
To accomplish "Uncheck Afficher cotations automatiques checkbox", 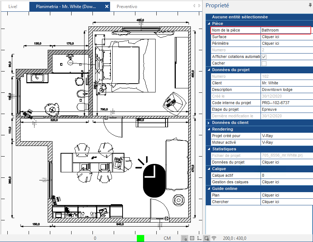I will tap(264, 57).
